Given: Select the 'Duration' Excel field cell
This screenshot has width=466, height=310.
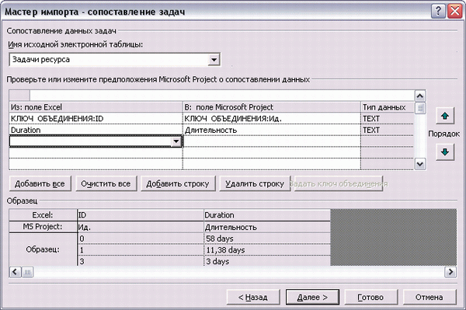Looking at the screenshot, I should (96, 131).
